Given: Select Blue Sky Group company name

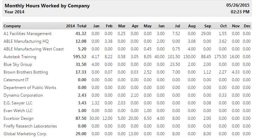Looking at the screenshot, I should [18, 64].
